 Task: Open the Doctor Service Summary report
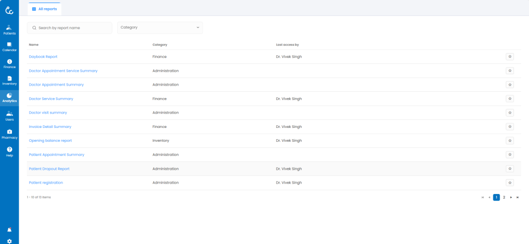click(51, 99)
